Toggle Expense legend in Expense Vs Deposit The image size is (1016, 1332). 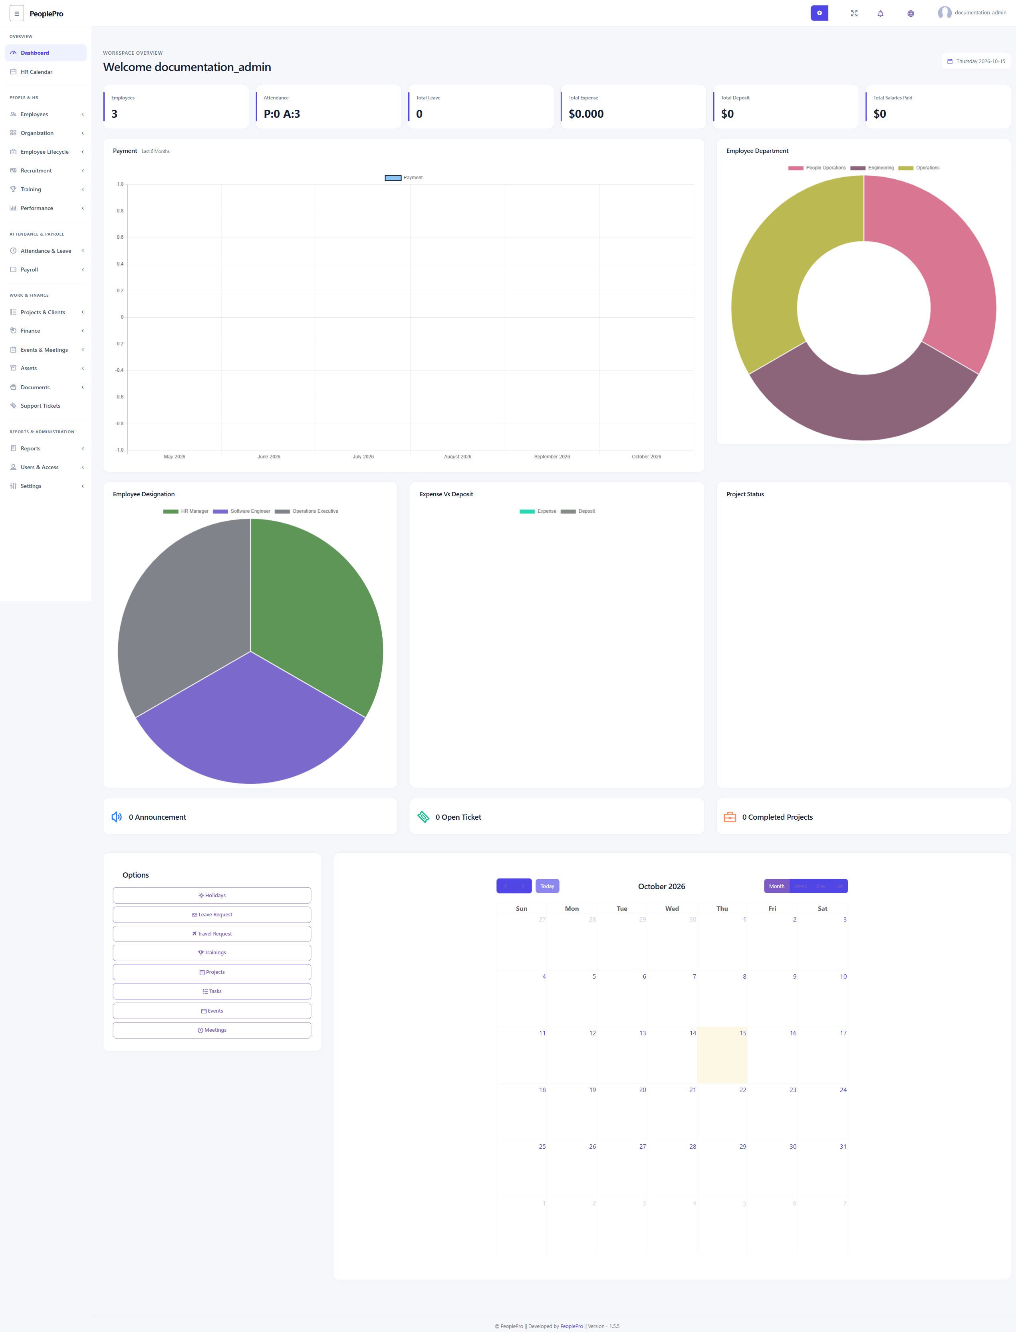(538, 511)
